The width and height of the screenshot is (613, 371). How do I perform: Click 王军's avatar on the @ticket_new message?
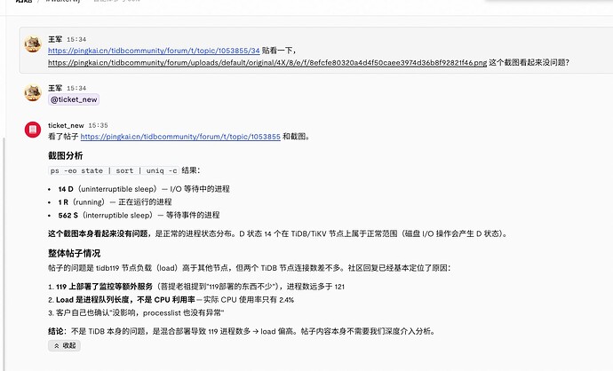(33, 93)
